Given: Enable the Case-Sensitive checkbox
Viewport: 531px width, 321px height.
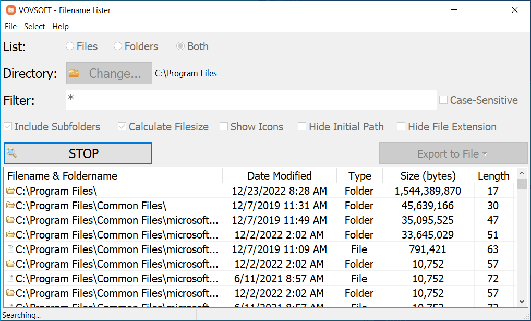Looking at the screenshot, I should [x=443, y=100].
